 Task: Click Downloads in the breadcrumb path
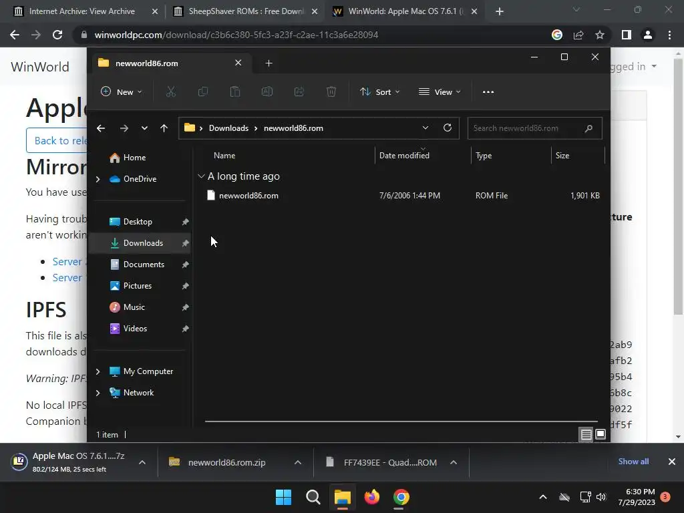click(228, 128)
